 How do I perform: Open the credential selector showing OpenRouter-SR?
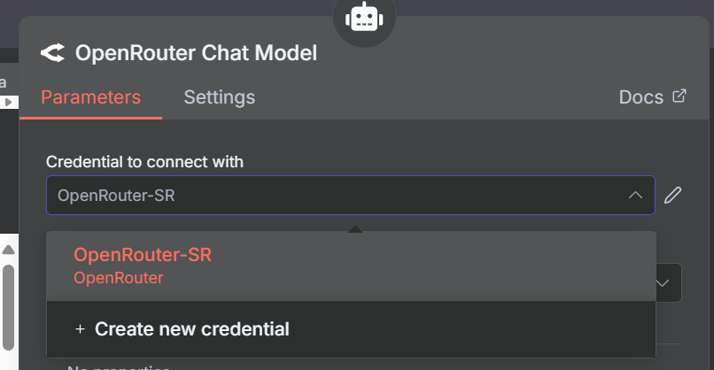click(x=351, y=196)
